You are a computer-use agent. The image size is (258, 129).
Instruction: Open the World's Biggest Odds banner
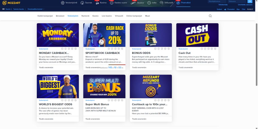[58, 86]
